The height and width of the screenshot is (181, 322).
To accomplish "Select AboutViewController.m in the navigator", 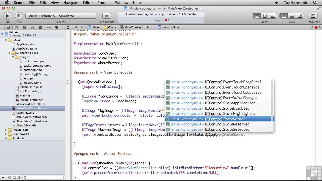I will [32, 121].
